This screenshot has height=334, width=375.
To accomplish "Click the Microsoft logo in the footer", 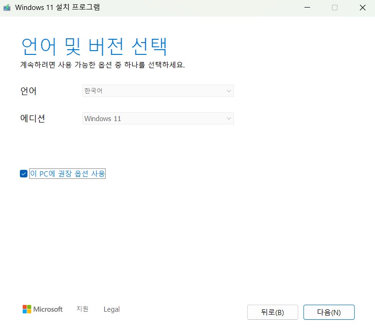I will (43, 309).
